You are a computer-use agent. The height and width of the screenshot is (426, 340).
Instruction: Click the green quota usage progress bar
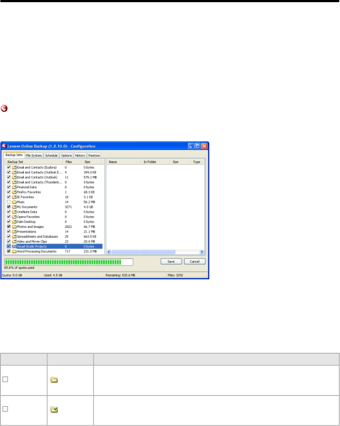point(69,262)
